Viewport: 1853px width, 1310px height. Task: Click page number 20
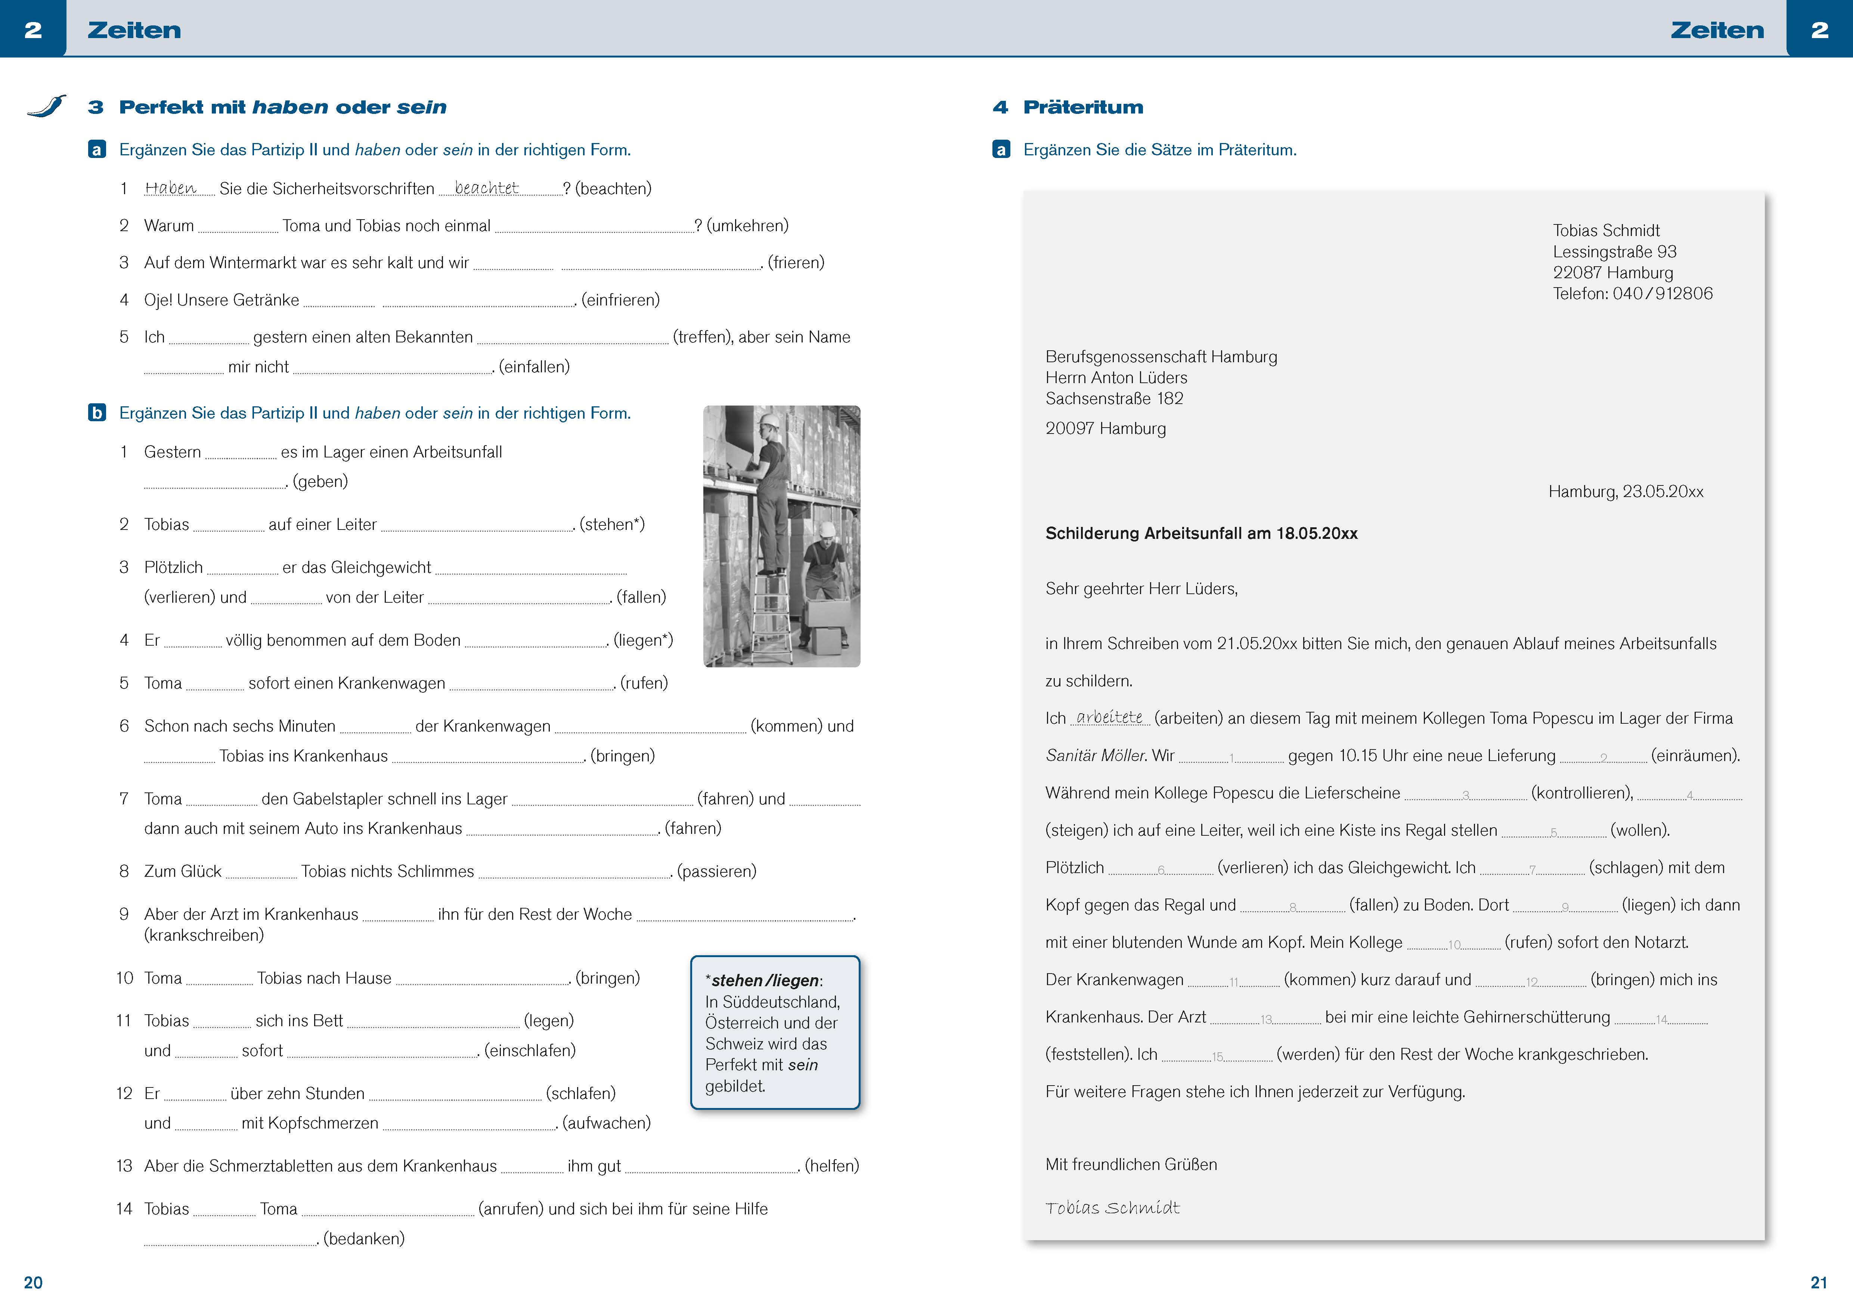click(33, 1283)
